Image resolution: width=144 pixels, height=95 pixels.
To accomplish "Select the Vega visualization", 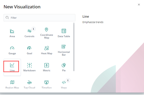I will [64, 84].
